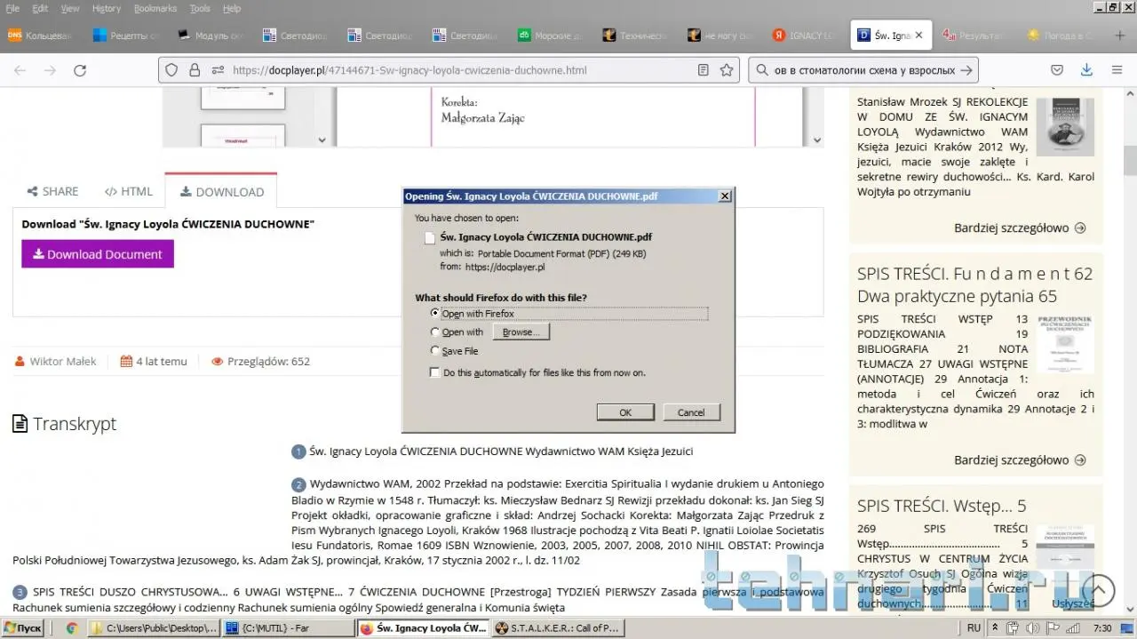Open the Edit menu

pyautogui.click(x=40, y=8)
